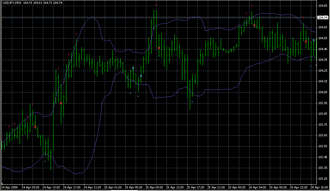This screenshot has height=191, width=330.
Task: Click the 103.35 price scale label
Action: [323, 168]
